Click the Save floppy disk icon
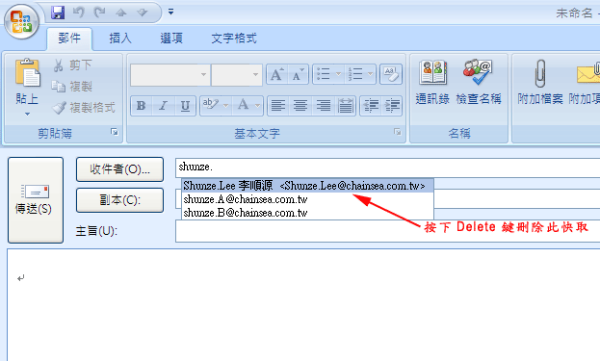 tap(58, 13)
